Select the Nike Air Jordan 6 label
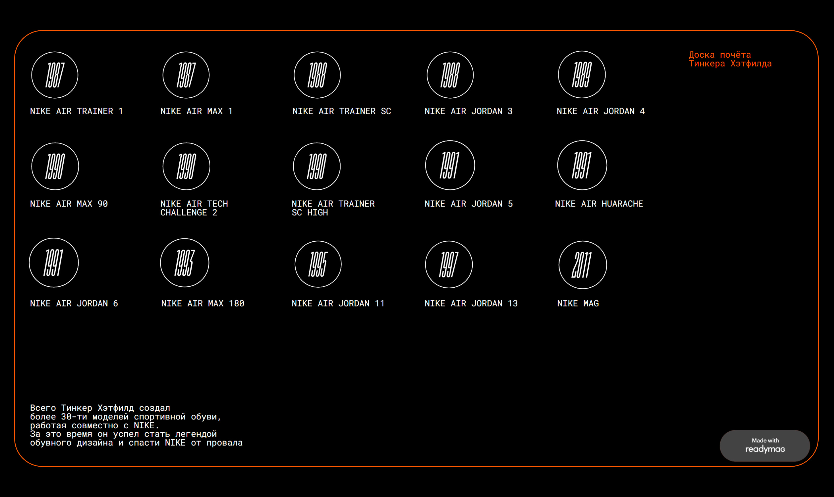Viewport: 834px width, 497px height. (x=74, y=303)
